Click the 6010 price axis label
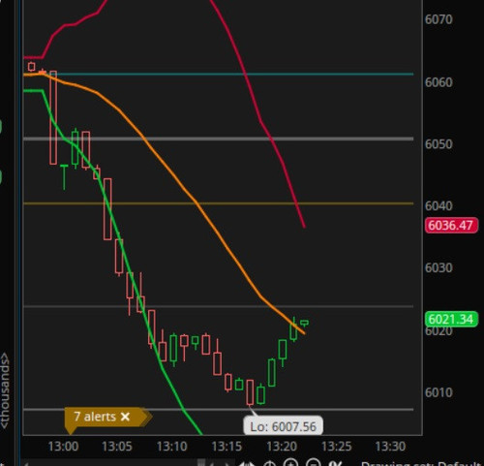 [439, 392]
